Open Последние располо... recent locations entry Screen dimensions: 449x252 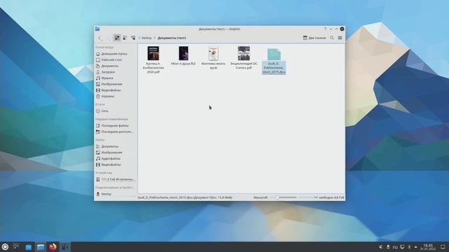[115, 132]
